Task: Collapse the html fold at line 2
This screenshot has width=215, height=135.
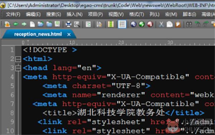Action: pyautogui.click(x=18, y=59)
